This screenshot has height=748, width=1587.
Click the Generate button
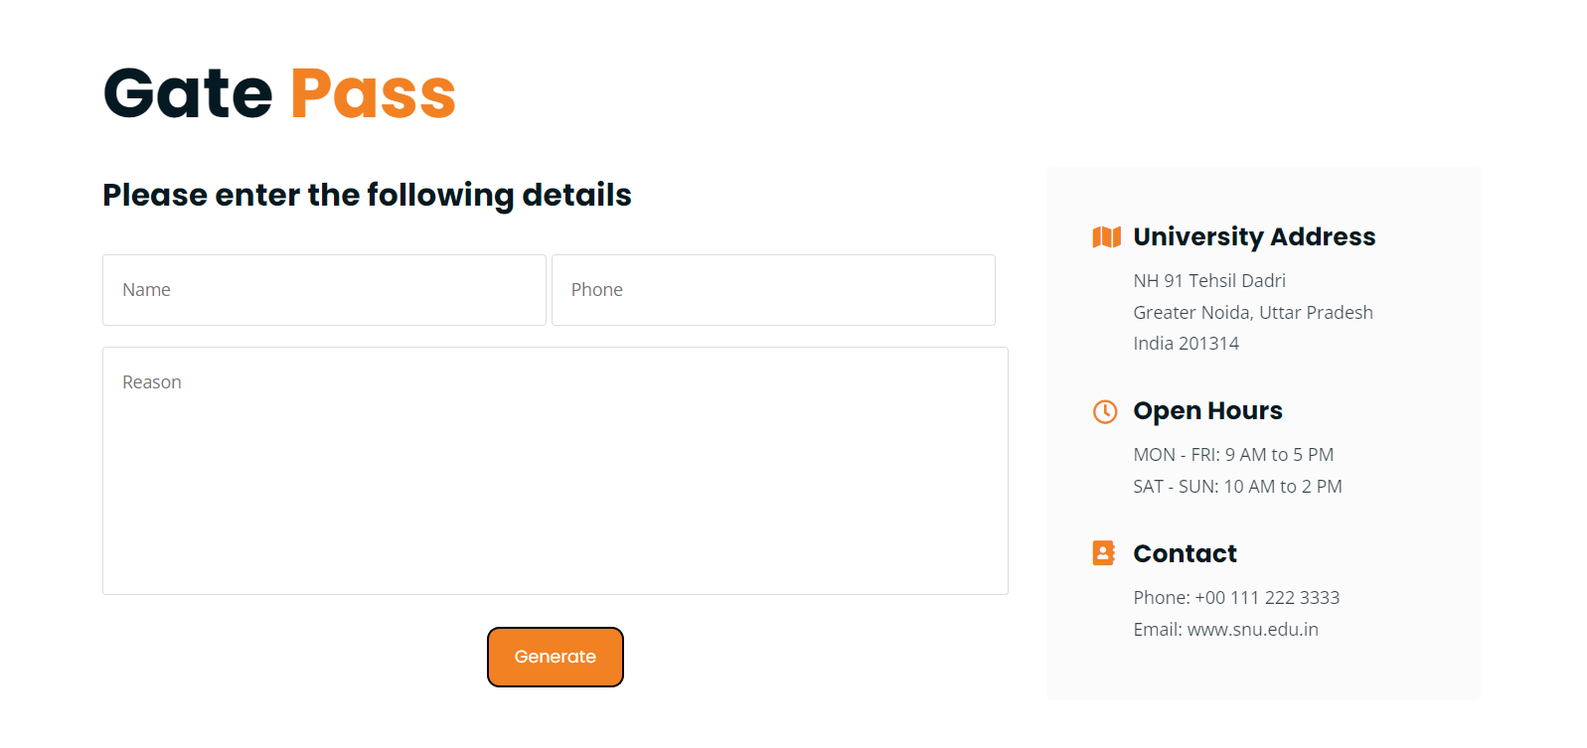click(555, 656)
